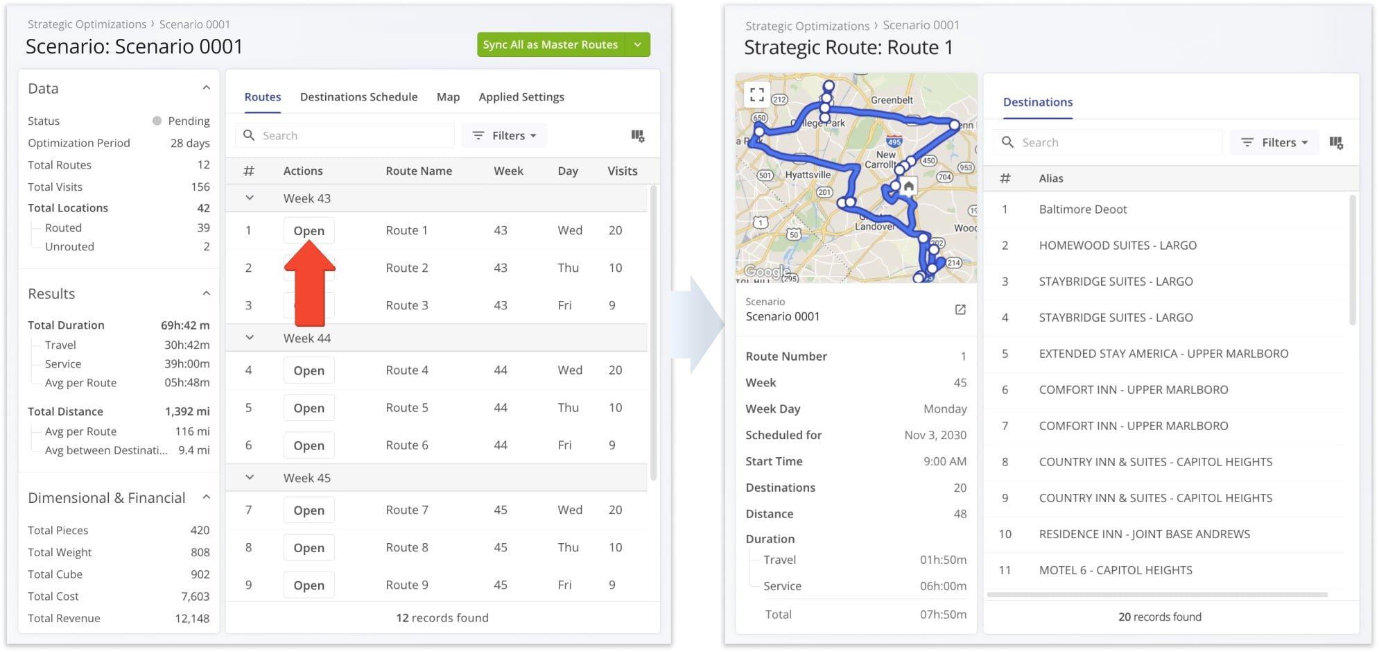Image resolution: width=1379 pixels, height=652 pixels.
Task: Collapse the Week 45 group
Action: (x=250, y=478)
